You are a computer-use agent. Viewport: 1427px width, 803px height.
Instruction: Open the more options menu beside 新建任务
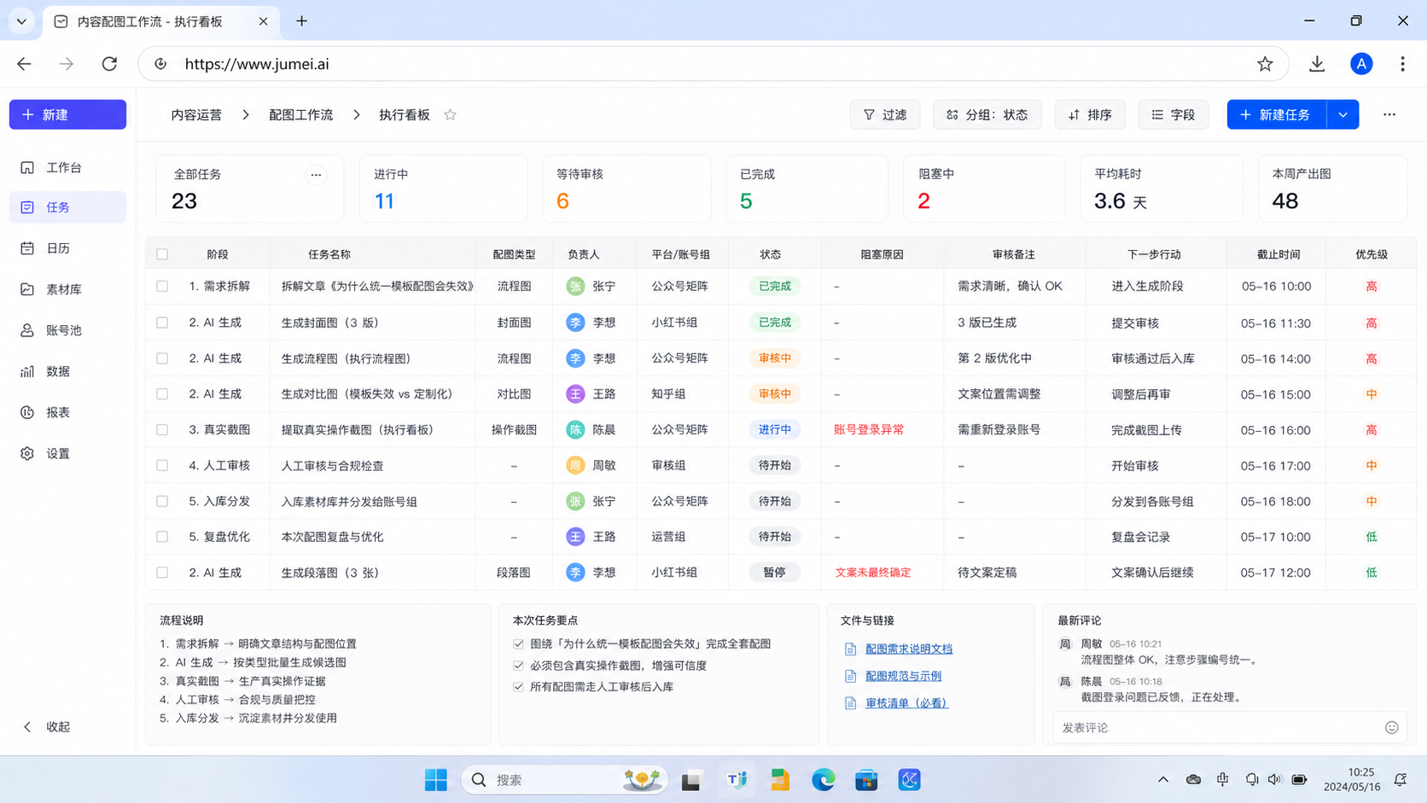[x=1389, y=114]
